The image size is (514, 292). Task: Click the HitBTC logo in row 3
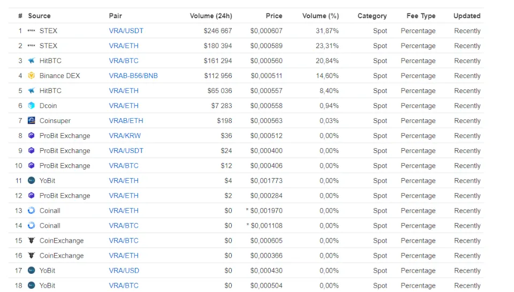click(x=31, y=61)
